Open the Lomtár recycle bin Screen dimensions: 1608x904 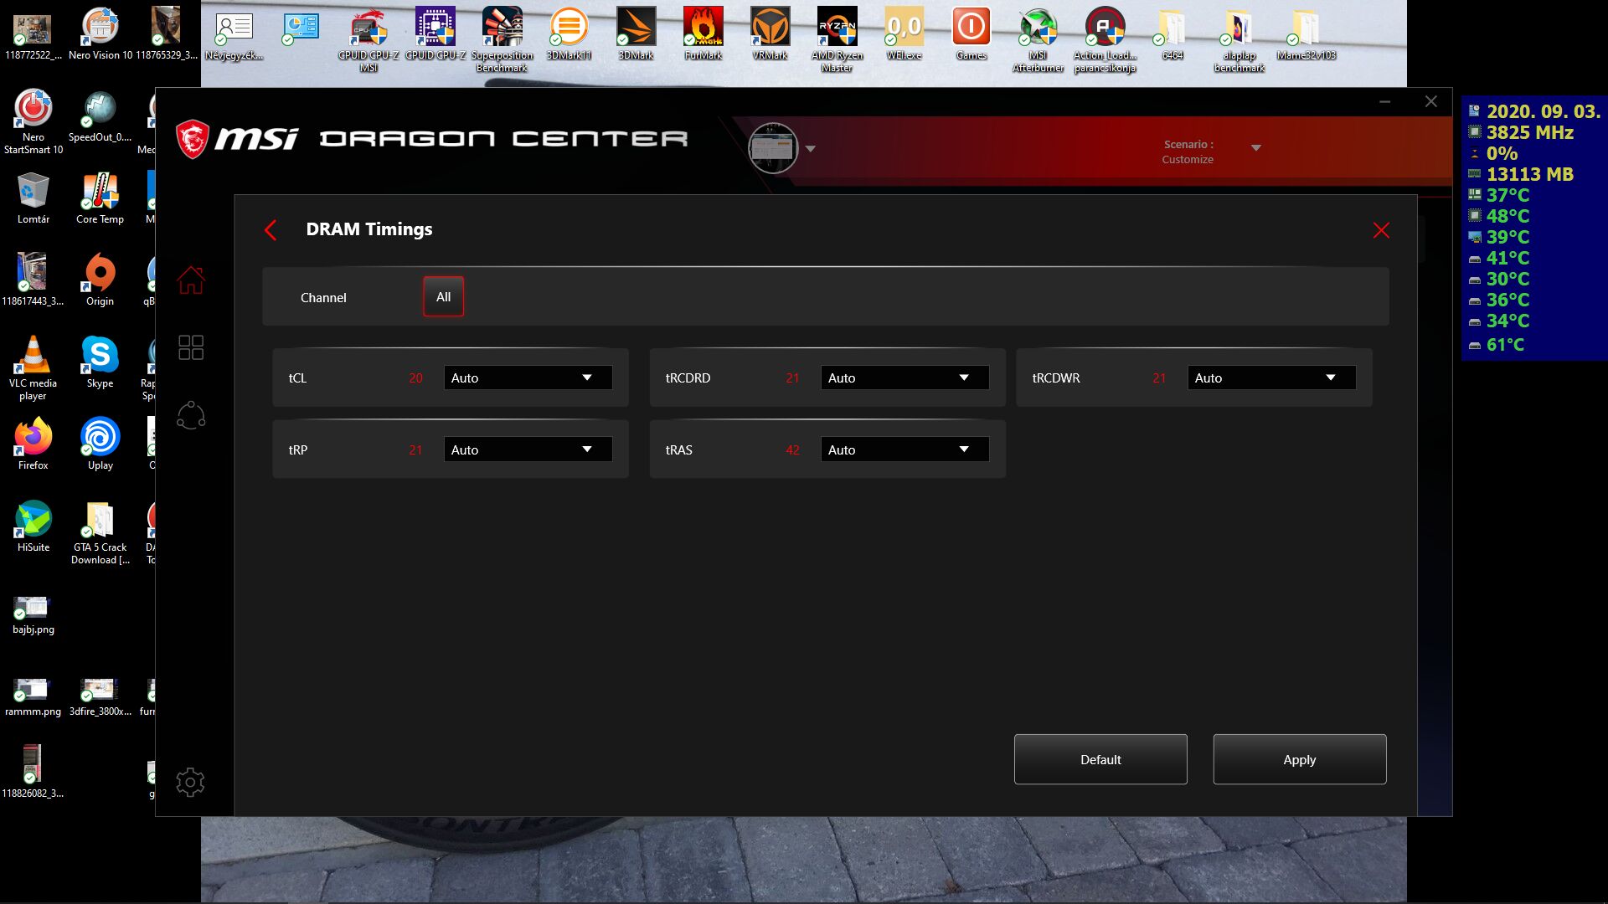tap(33, 198)
